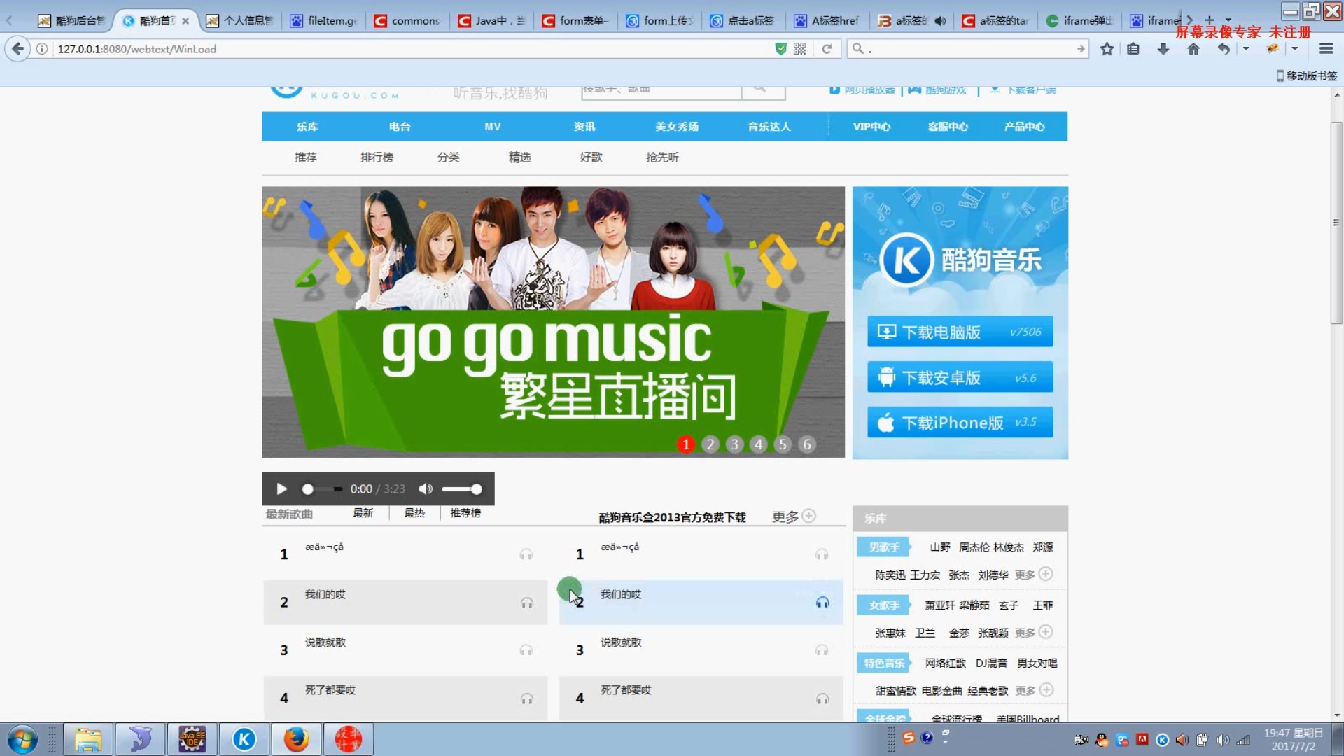This screenshot has height=756, width=1344.
Task: Show more tabs with the tab strip's right arrow
Action: point(1189,20)
